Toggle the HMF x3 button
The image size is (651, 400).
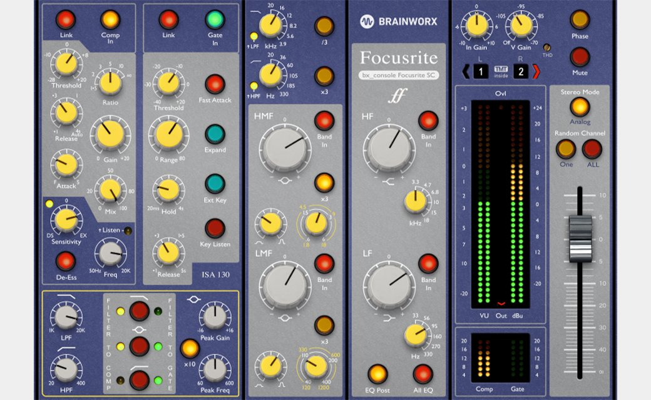click(324, 182)
